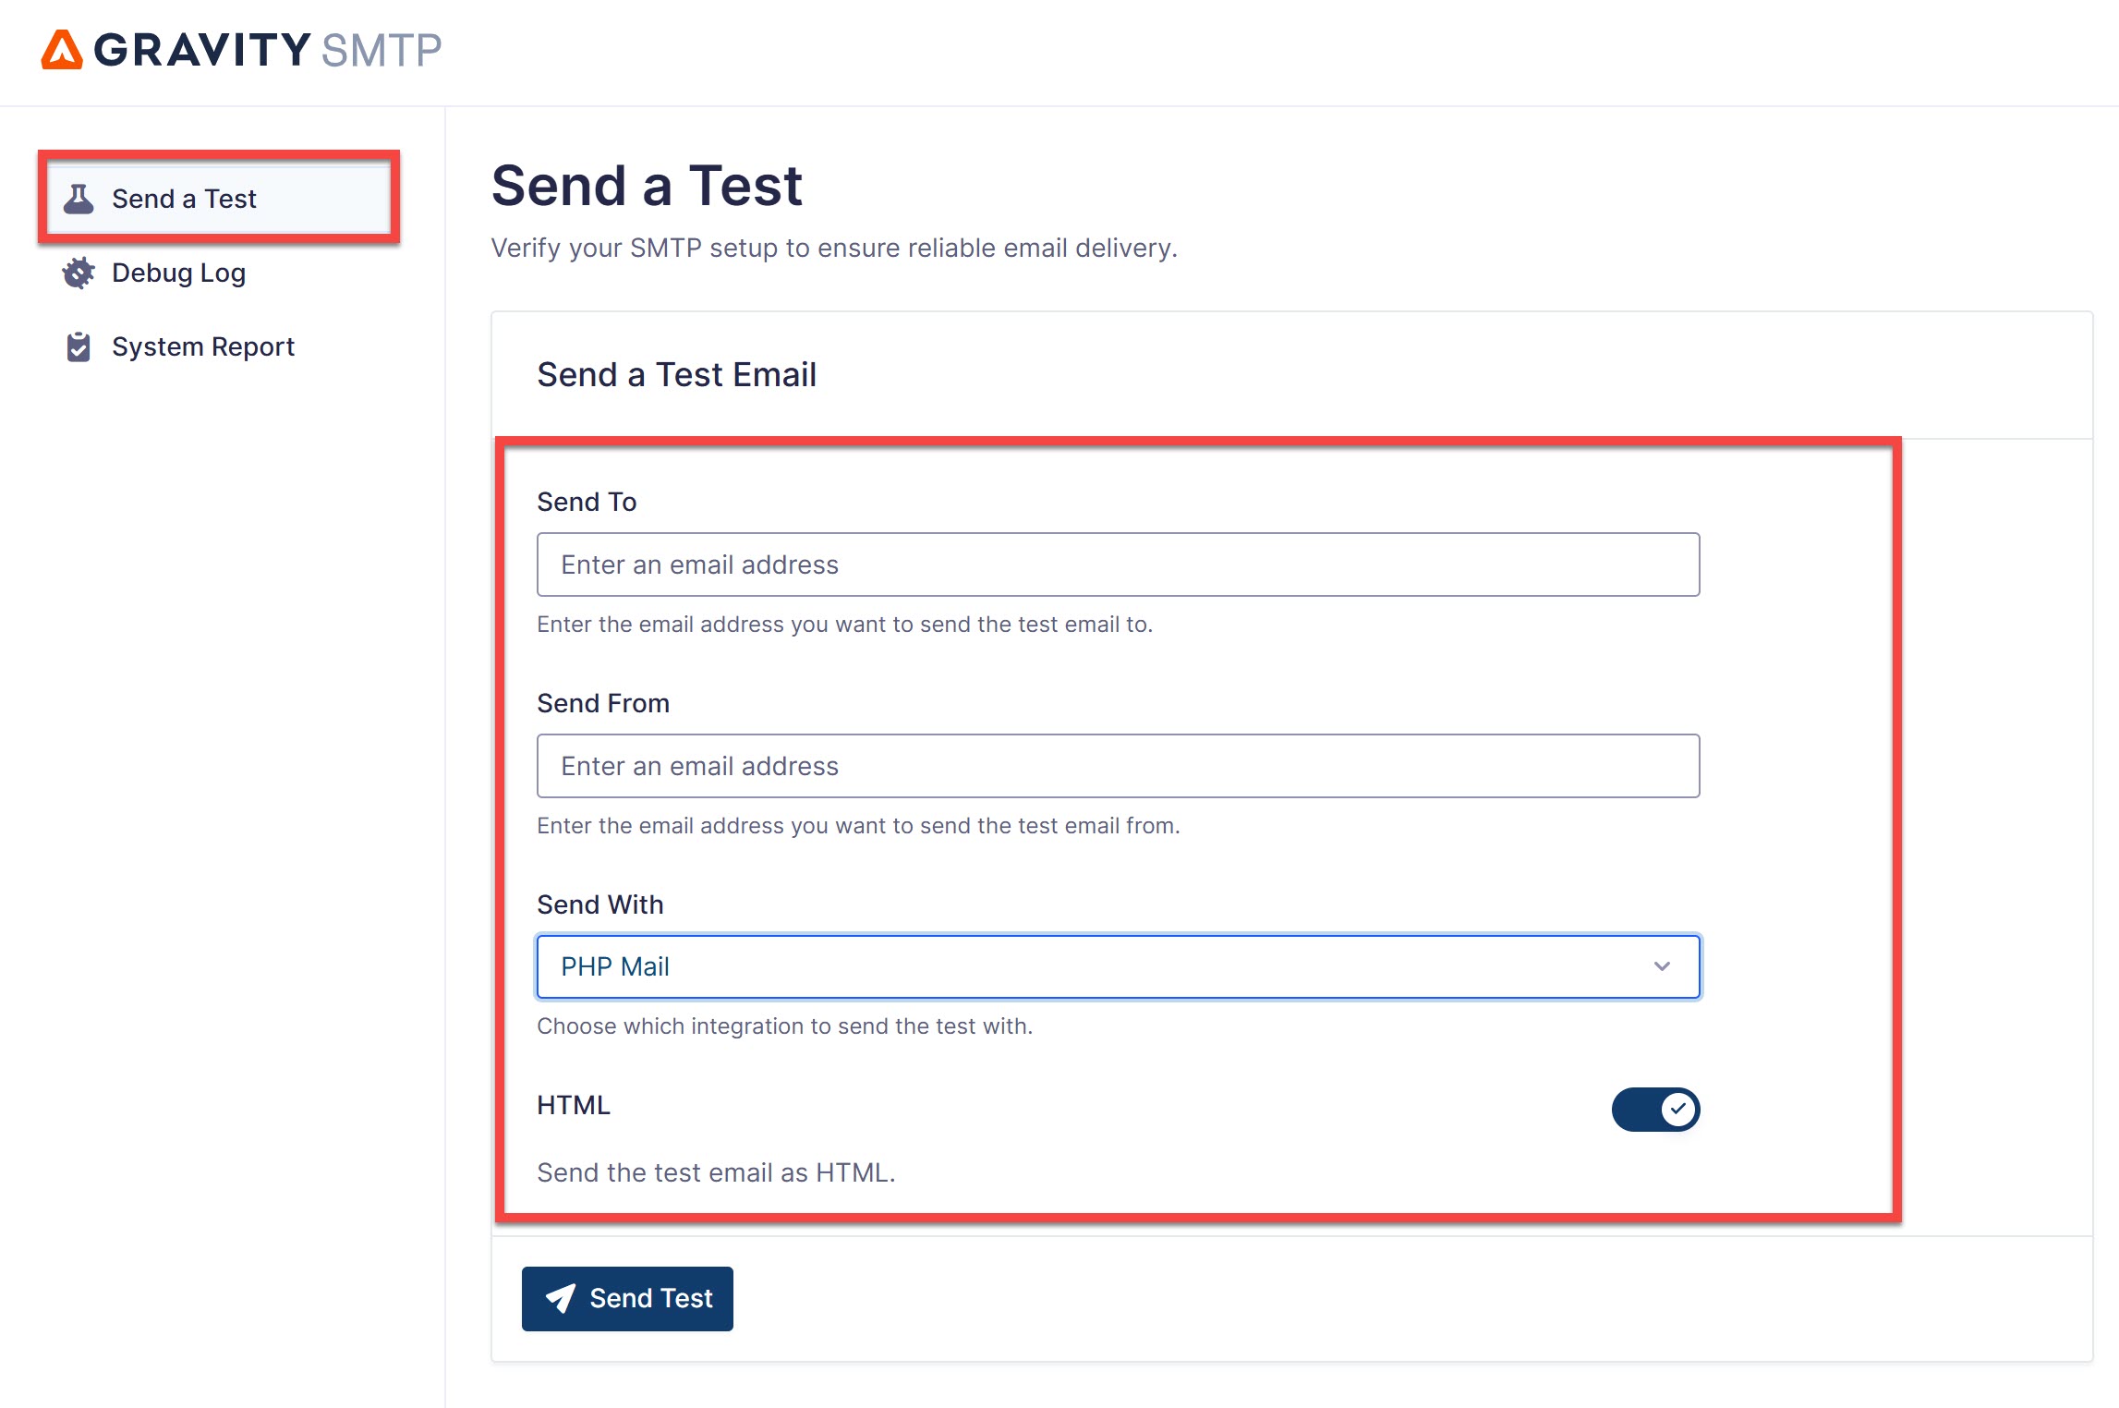This screenshot has height=1408, width=2119.
Task: Click the Send With field label
Action: (599, 904)
